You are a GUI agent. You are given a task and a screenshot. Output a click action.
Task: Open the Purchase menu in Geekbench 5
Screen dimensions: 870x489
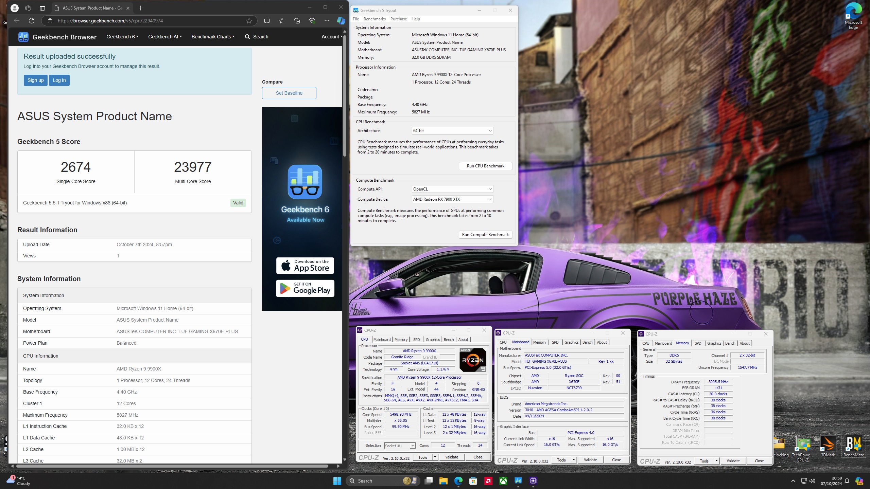[x=399, y=19]
